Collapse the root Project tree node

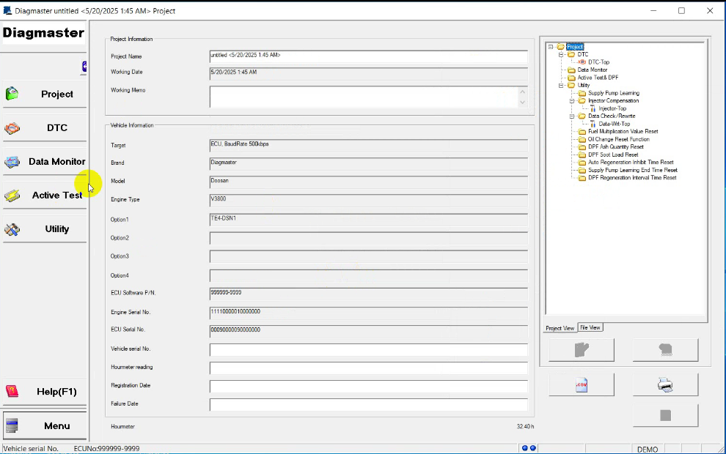(551, 47)
